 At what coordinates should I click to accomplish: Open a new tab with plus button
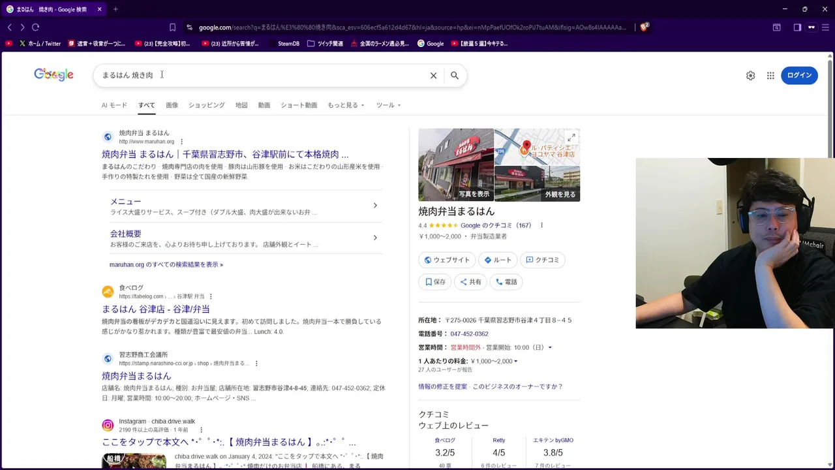pyautogui.click(x=115, y=9)
